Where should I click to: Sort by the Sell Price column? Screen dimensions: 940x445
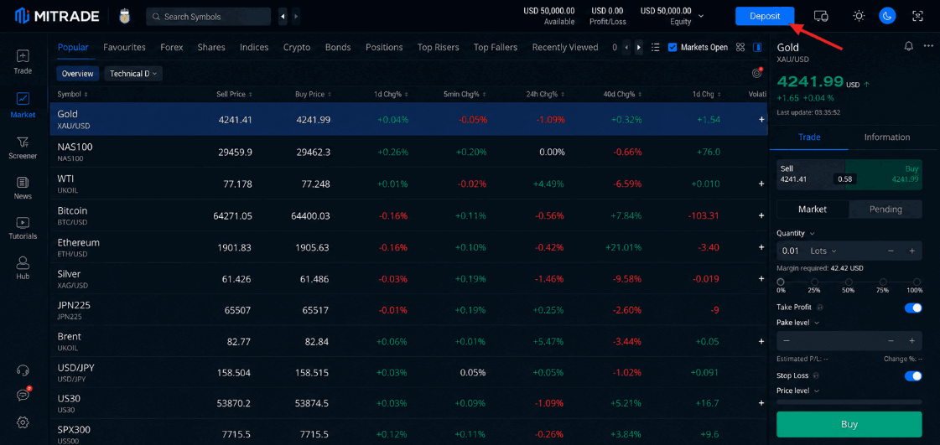click(x=235, y=95)
